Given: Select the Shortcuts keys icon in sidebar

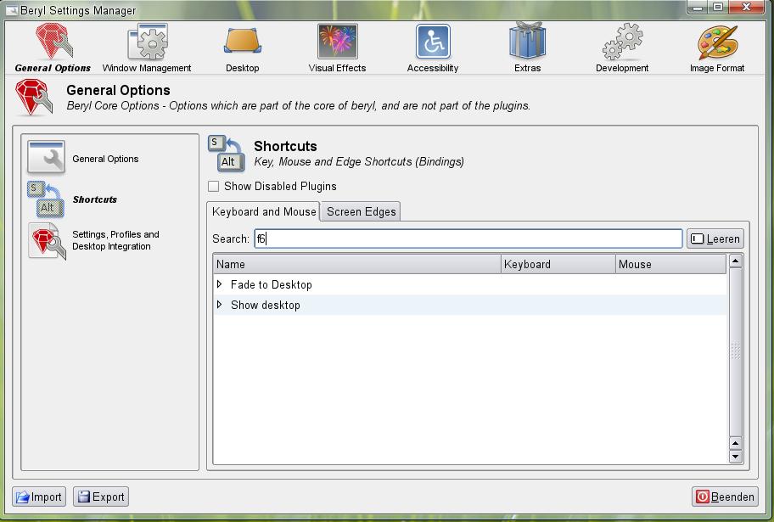Looking at the screenshot, I should pyautogui.click(x=46, y=199).
